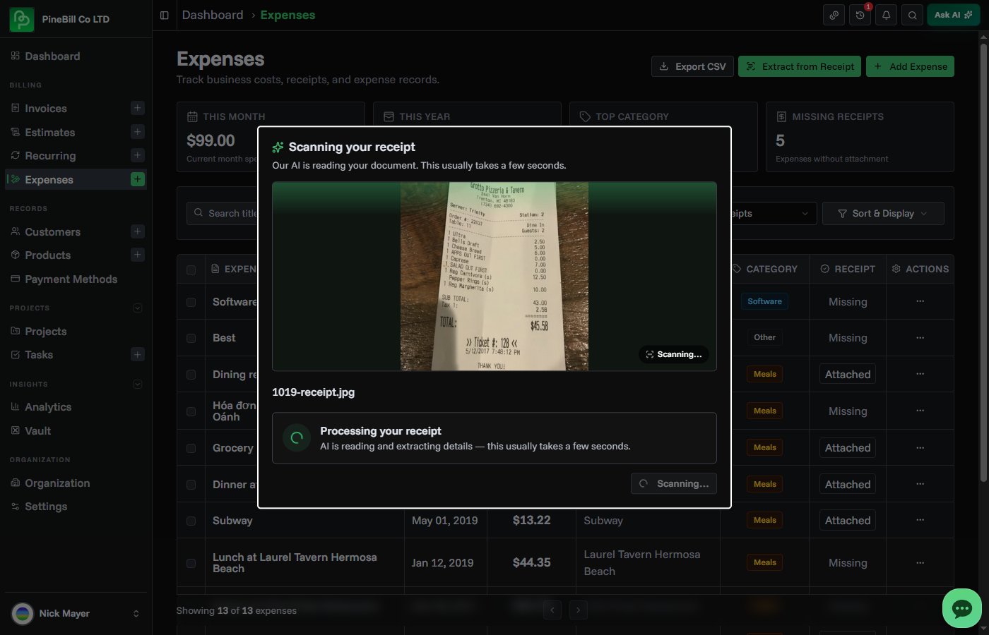Click the disabled Scanning... button in dialog

(674, 483)
